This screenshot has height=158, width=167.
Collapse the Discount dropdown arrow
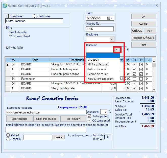point(117,50)
